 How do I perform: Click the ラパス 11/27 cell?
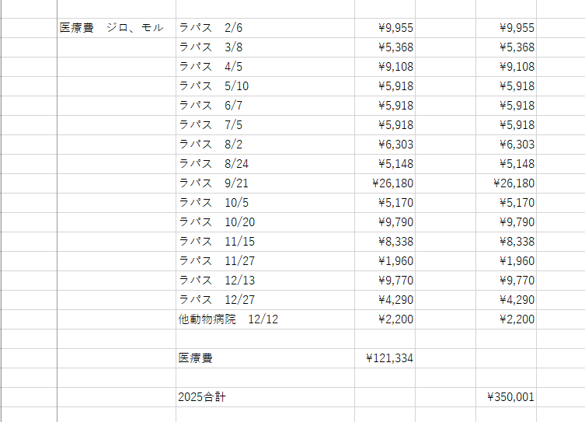pyautogui.click(x=265, y=261)
